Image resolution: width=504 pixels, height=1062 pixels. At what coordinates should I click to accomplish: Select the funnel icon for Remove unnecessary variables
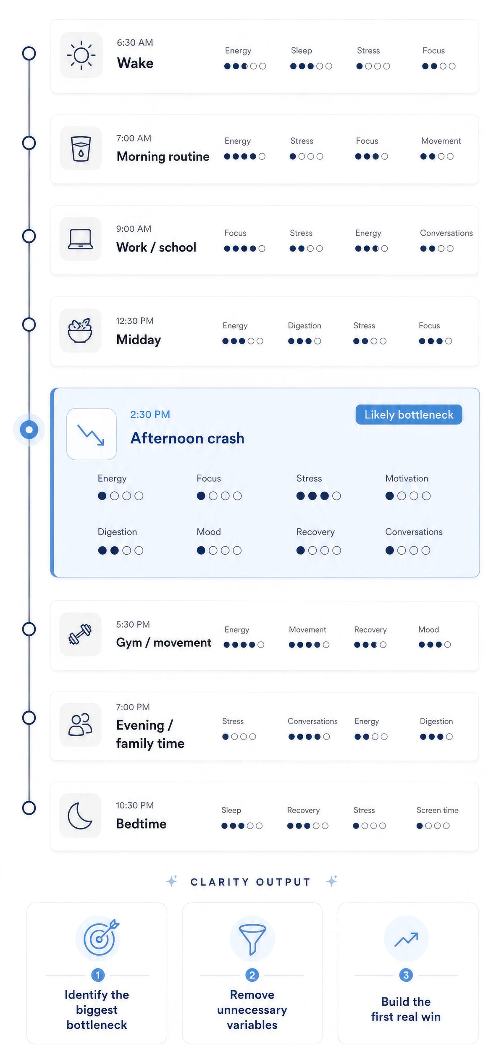(x=252, y=939)
